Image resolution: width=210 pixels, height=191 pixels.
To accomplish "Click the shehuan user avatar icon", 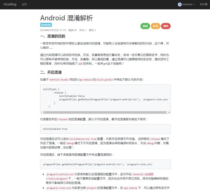I will [x=179, y=5].
